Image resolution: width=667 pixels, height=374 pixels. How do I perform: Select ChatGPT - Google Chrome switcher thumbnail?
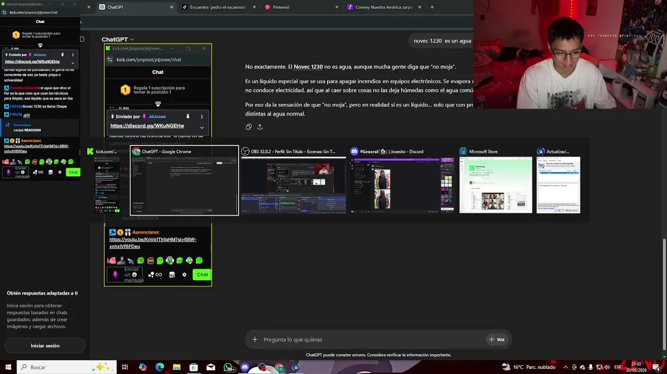coord(185,181)
